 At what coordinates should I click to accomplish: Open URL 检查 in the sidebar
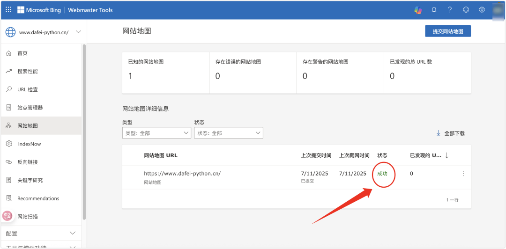(x=41, y=89)
